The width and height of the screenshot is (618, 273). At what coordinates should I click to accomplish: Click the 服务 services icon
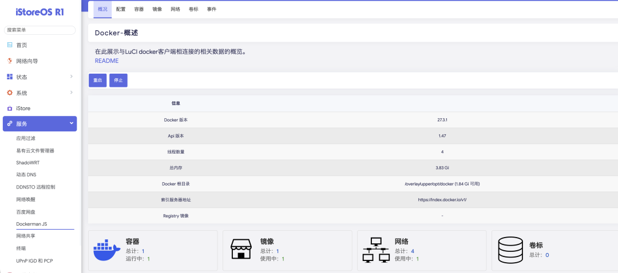(x=10, y=123)
